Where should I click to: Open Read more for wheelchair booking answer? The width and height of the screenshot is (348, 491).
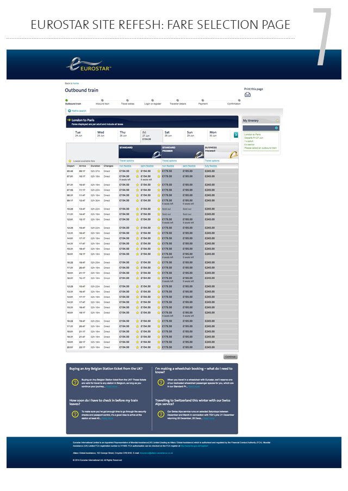tap(194, 386)
